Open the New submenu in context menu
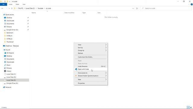Screen dimensions: 193x109 pos(91,79)
